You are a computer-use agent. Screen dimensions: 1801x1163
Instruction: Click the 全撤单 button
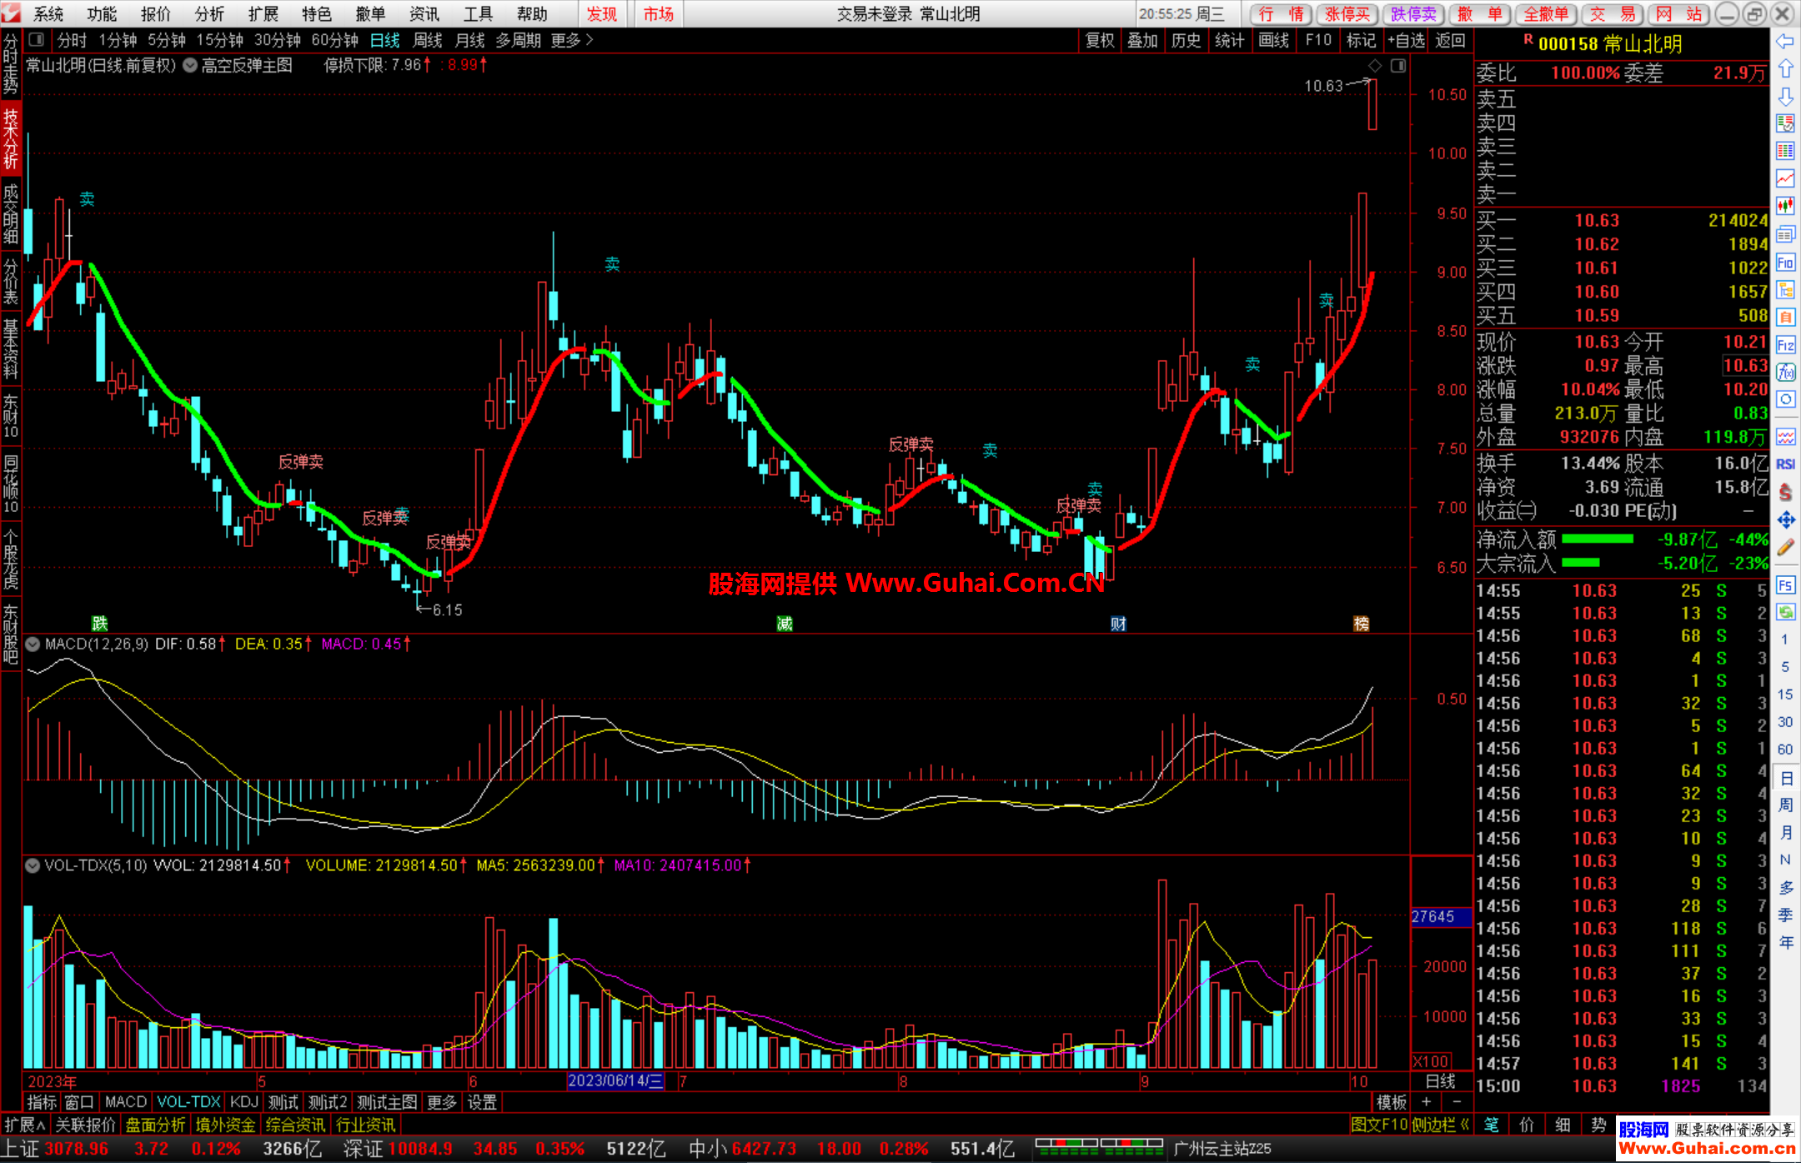tap(1548, 14)
